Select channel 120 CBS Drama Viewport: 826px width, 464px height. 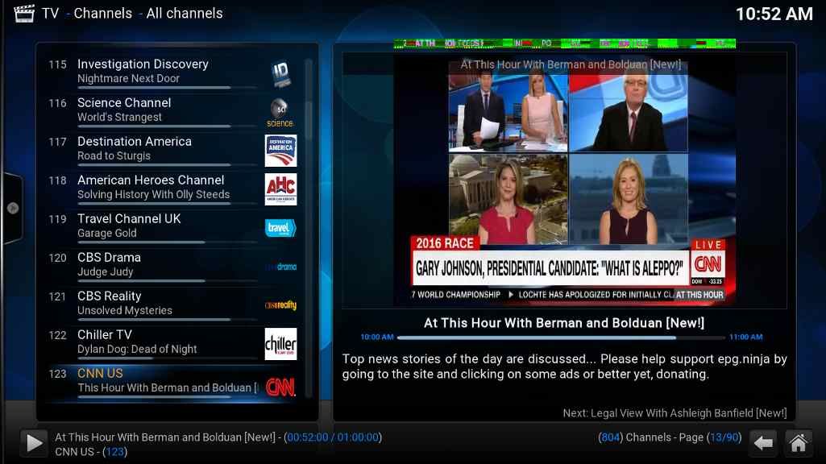click(174, 267)
